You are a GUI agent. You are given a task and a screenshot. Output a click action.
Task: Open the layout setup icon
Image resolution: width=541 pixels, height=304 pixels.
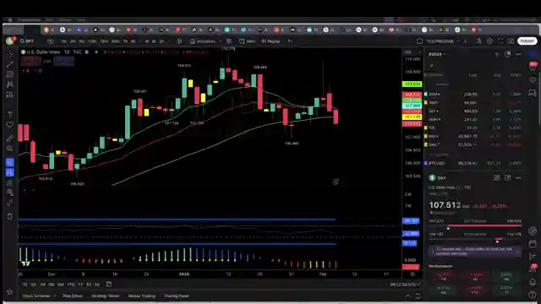pyautogui.click(x=419, y=41)
